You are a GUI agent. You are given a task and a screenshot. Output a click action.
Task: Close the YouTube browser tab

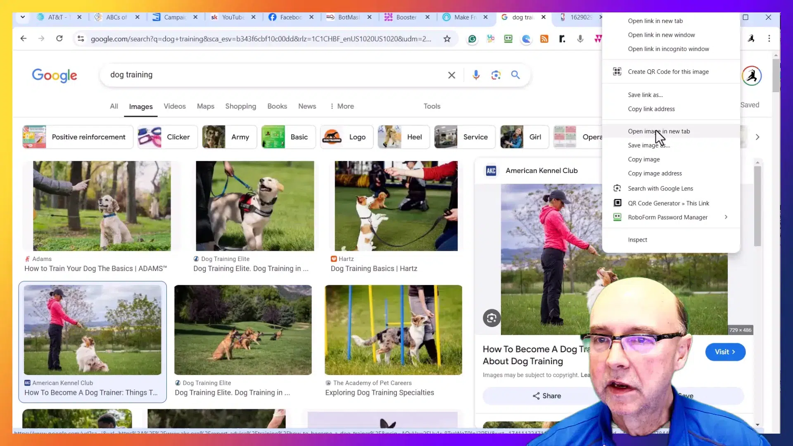(254, 17)
